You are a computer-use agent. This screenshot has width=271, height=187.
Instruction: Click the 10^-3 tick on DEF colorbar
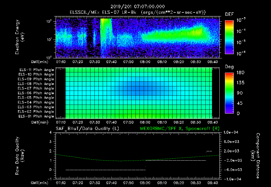[241, 20]
